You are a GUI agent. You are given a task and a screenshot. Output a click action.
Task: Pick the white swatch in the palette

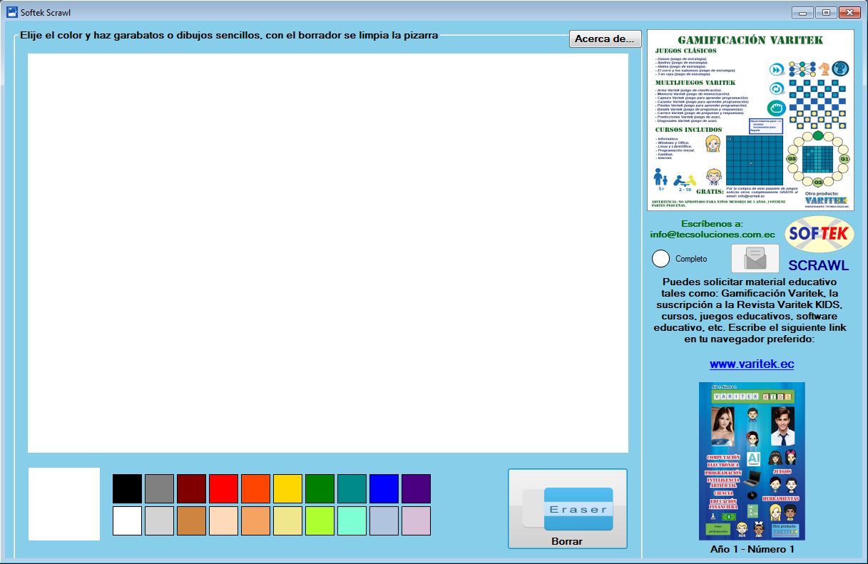[x=127, y=521]
